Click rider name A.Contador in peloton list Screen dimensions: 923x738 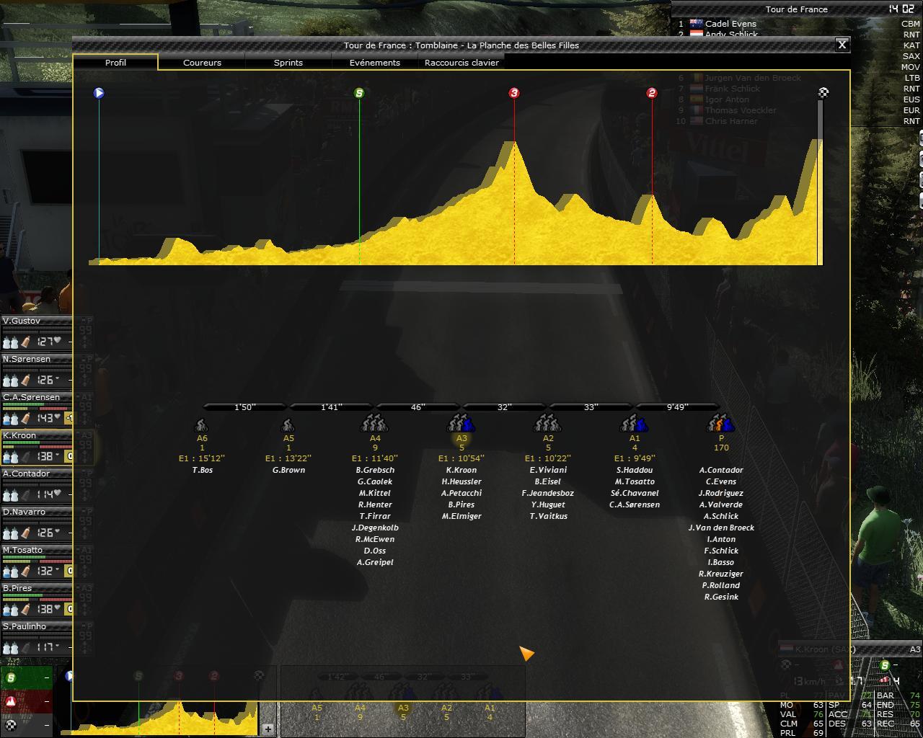click(721, 470)
